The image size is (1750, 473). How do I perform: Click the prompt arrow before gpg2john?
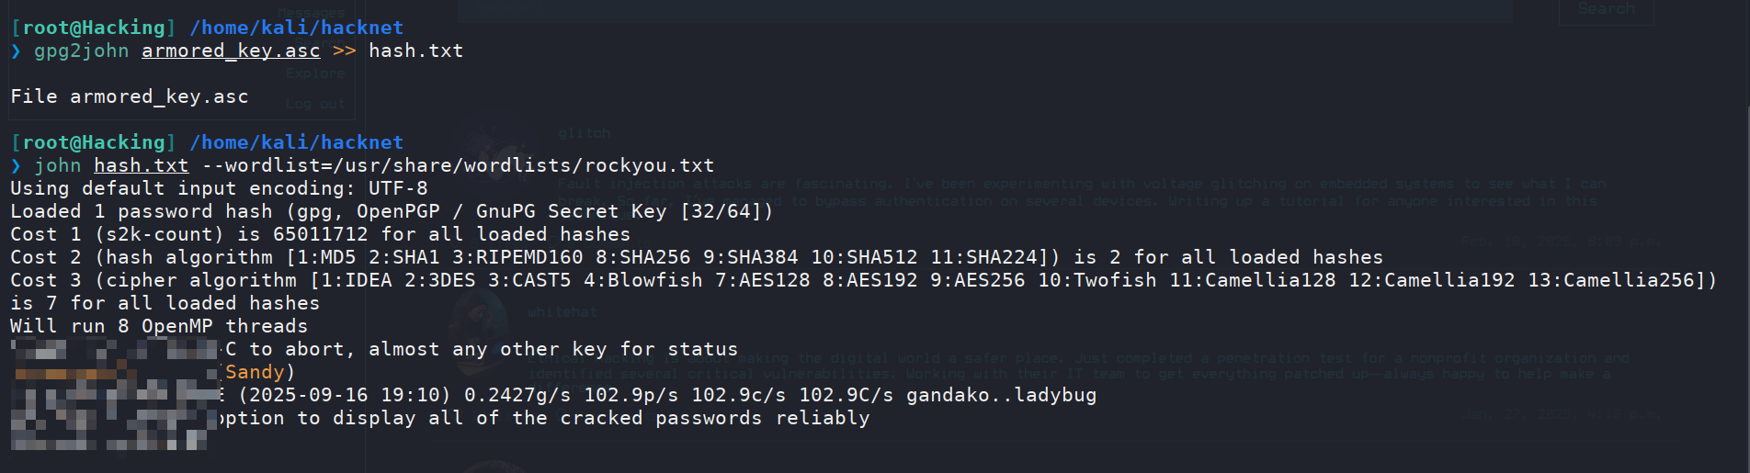(x=16, y=51)
